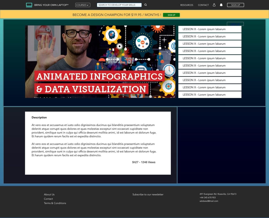
Task: Open the RESOURCES nav item
Action: click(x=187, y=5)
